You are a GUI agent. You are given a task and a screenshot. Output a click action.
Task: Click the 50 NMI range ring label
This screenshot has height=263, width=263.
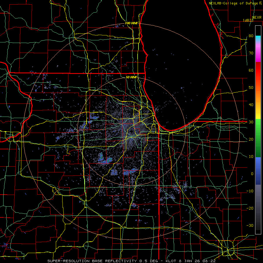[x=131, y=77]
